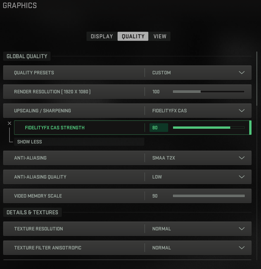Select the Quality tab
261x269 pixels.
[x=133, y=36]
